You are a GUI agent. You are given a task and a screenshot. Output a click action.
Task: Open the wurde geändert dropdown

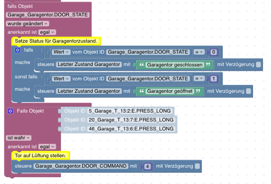[27, 24]
